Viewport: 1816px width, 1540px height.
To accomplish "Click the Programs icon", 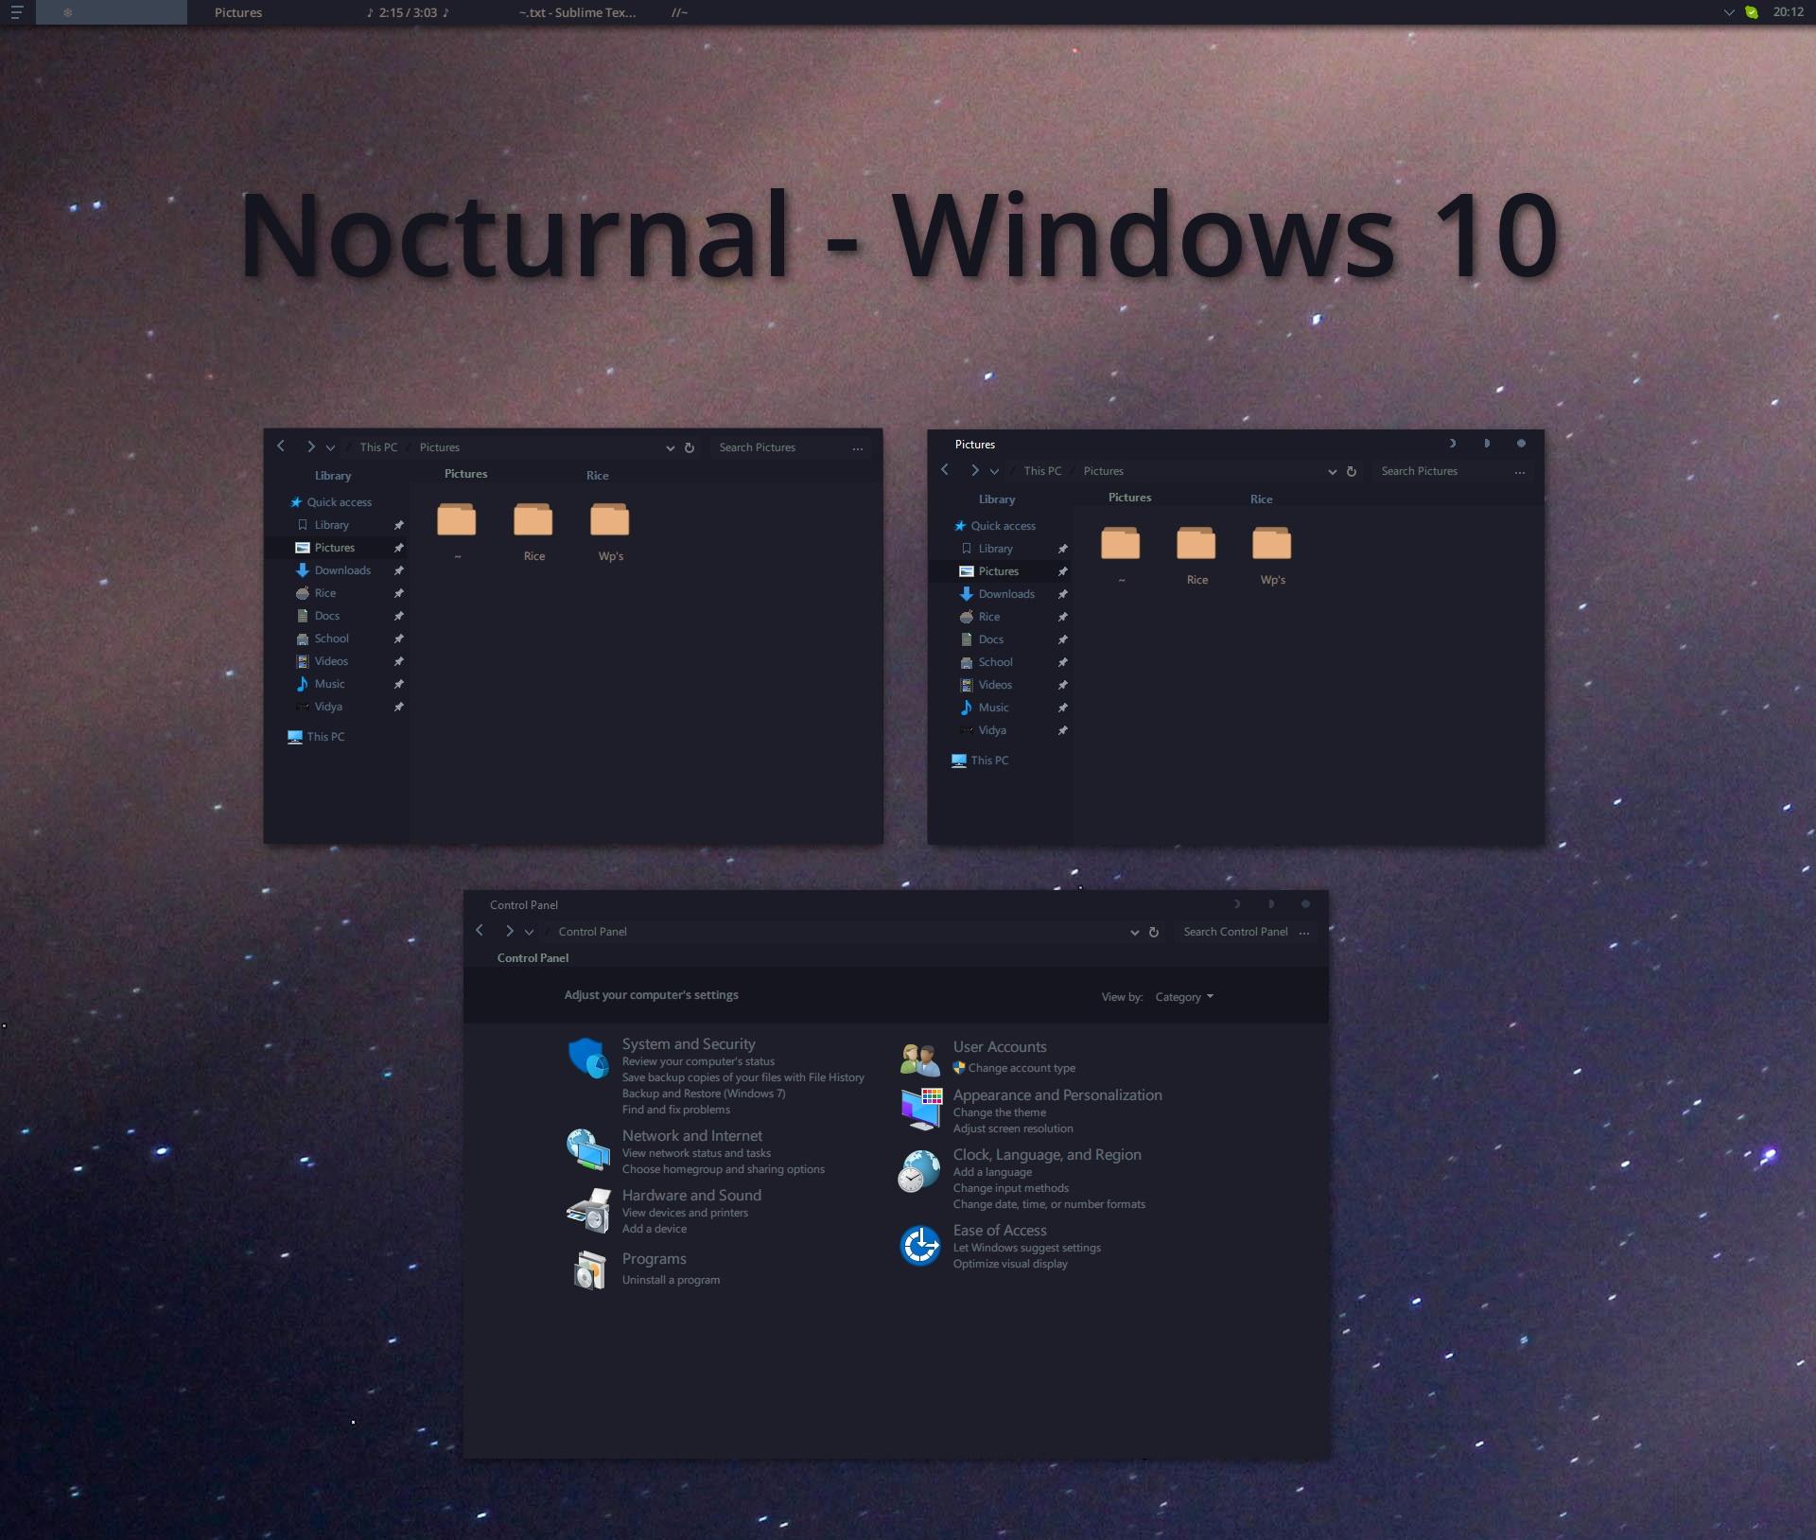I will coord(589,1267).
